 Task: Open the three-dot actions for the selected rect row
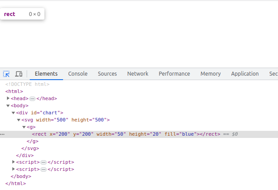pos(3,134)
